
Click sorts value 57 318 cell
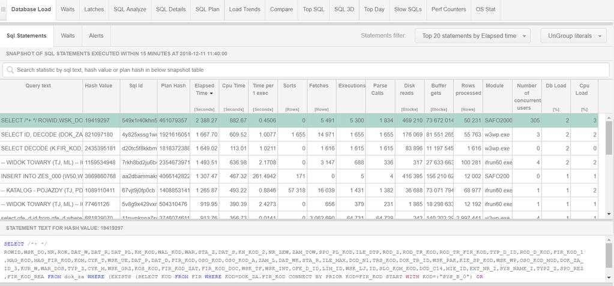292,191
